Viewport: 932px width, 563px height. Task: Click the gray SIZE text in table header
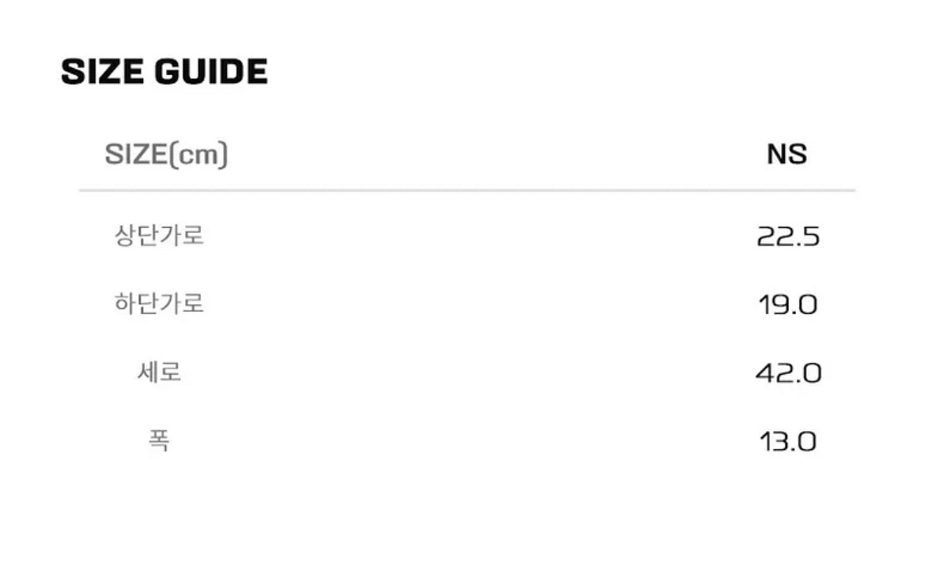134,155
